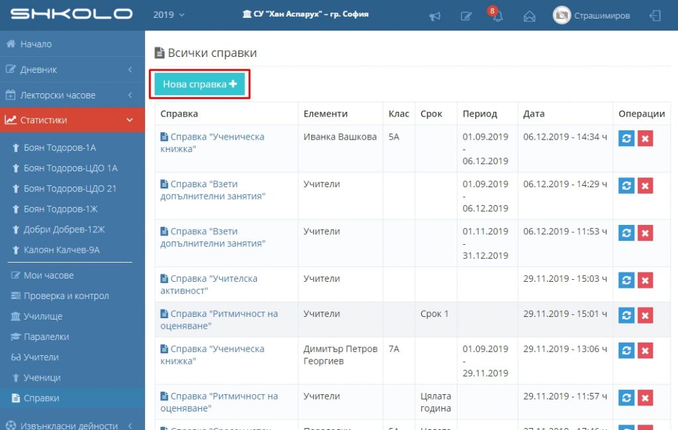This screenshot has width=678, height=430.
Task: Refresh the 7А "Ученическа книжка" report
Action: pos(626,351)
